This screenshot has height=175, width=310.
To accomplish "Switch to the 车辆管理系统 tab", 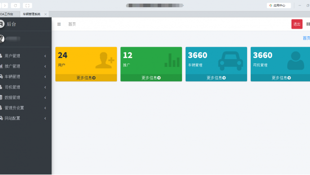I will click(x=31, y=14).
